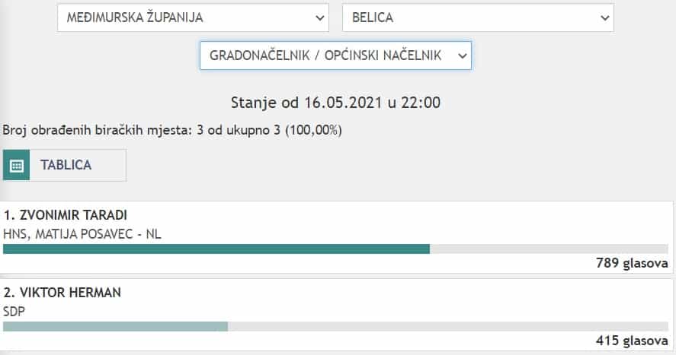Screen dimensions: 676x355
Task: Click the 415 glasova vote count
Action: [x=632, y=341]
